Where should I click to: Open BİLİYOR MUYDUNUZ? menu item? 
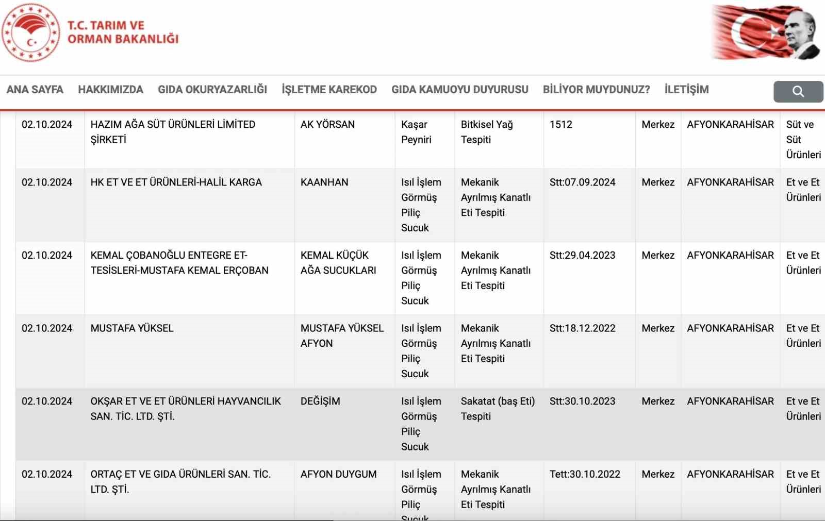(597, 90)
